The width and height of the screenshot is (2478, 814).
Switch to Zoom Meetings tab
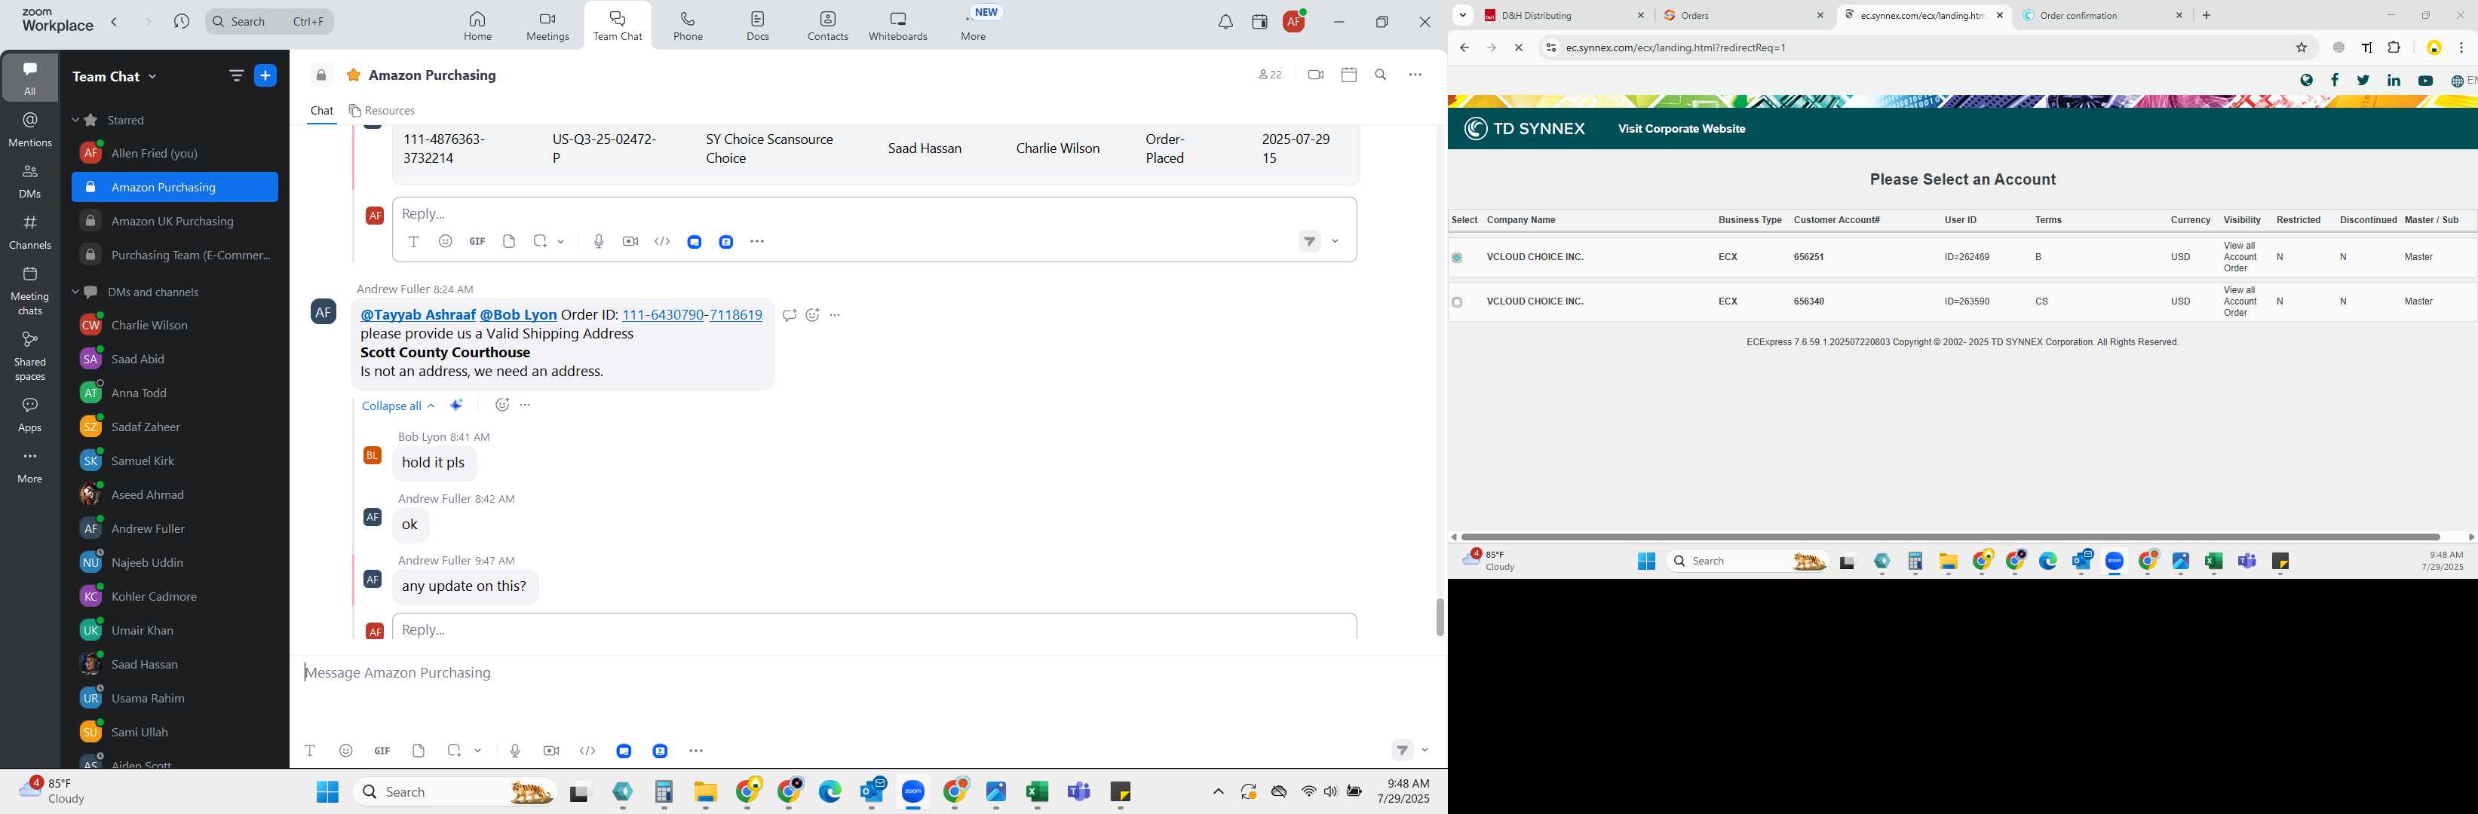(547, 26)
